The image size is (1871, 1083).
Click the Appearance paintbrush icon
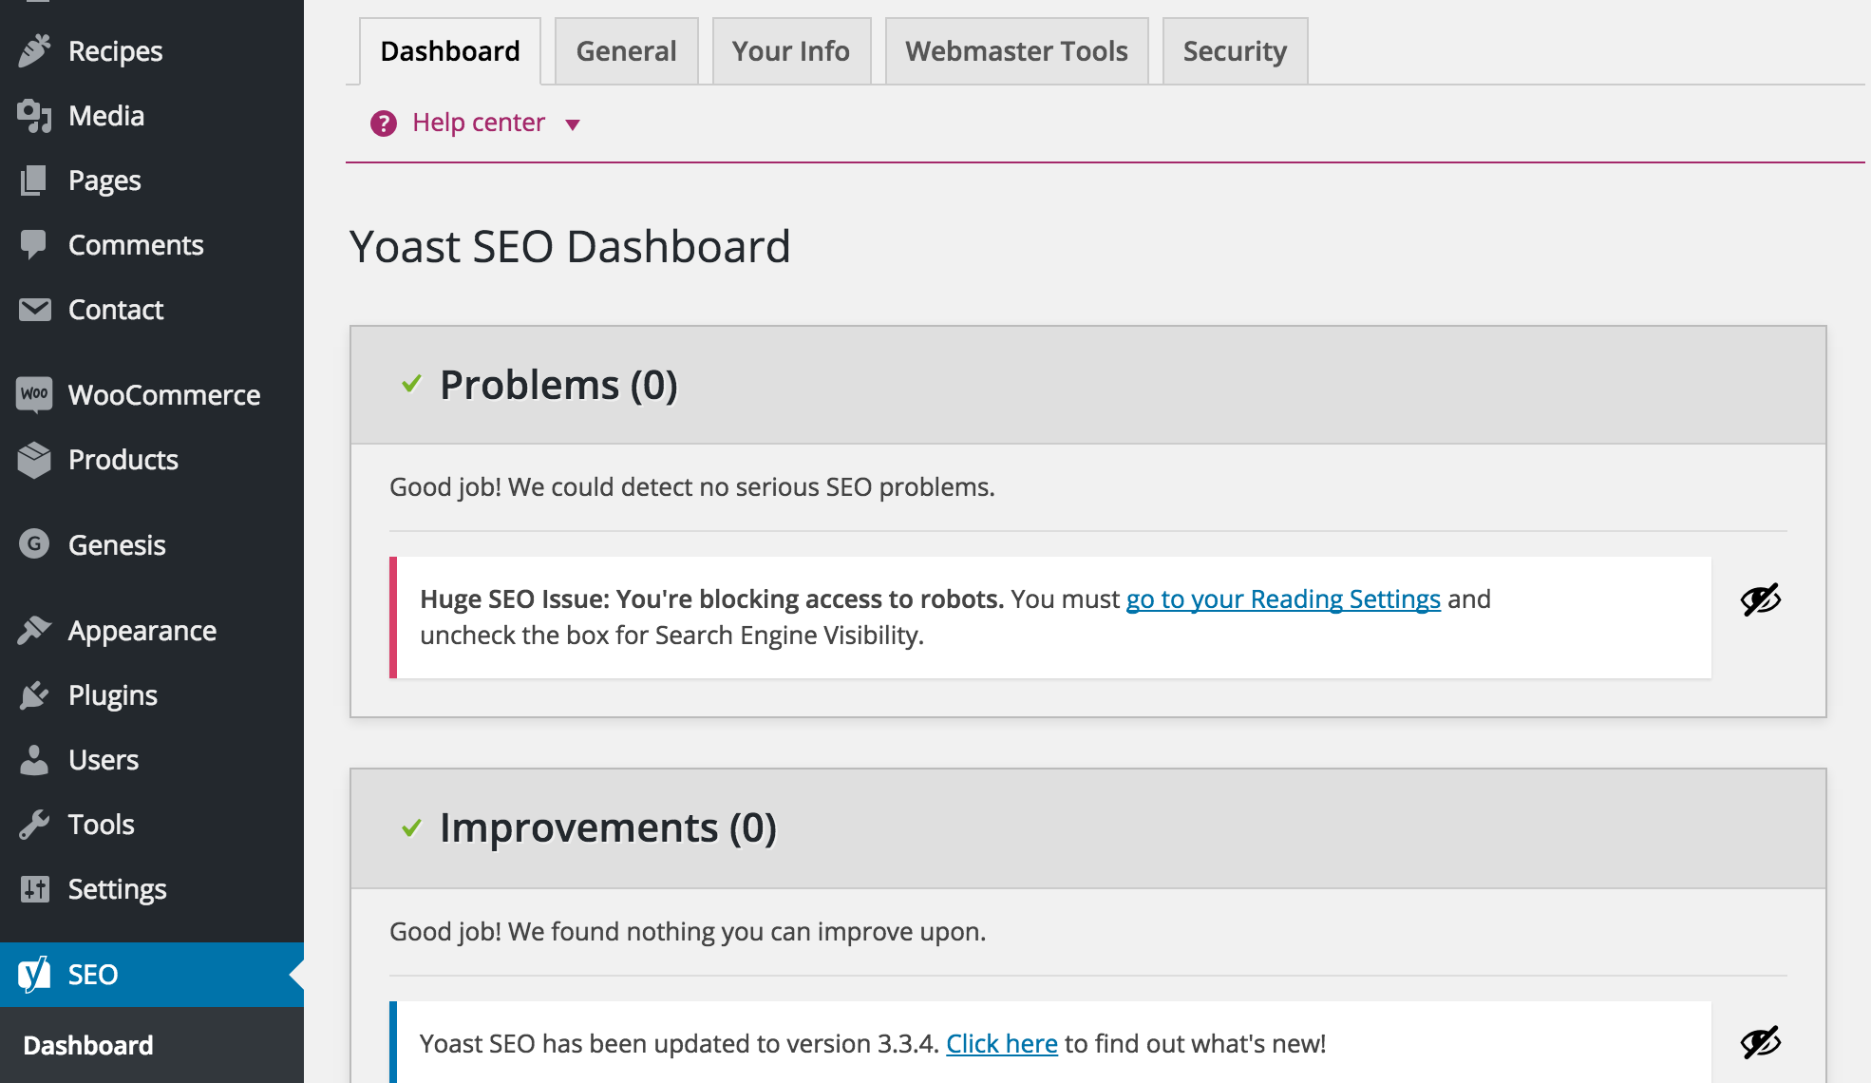click(x=34, y=631)
